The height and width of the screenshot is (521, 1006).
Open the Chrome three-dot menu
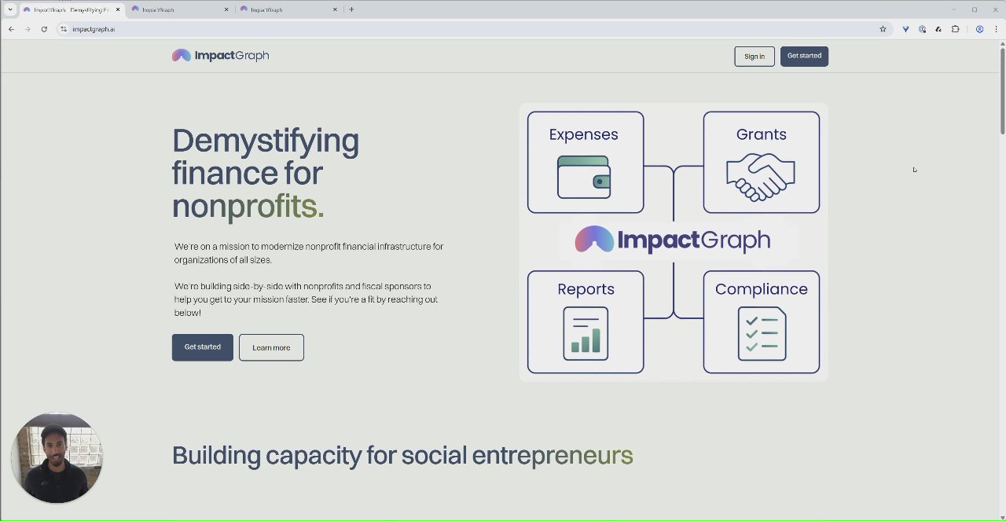pos(997,29)
